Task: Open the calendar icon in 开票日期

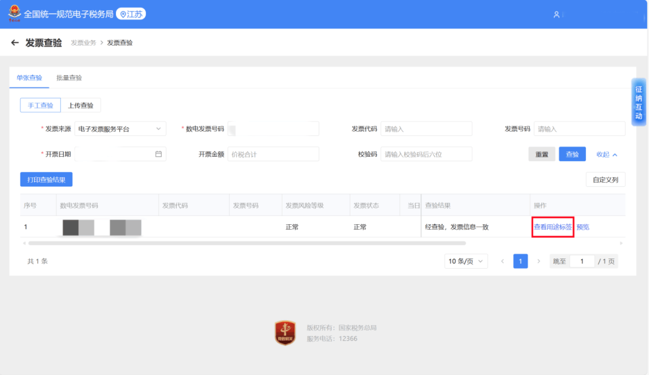Action: (159, 154)
